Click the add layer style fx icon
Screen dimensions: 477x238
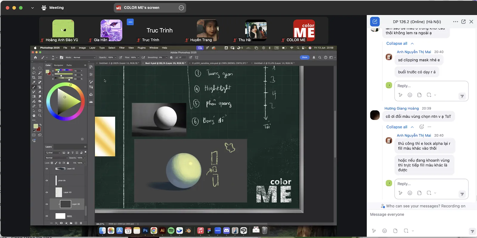(56, 223)
